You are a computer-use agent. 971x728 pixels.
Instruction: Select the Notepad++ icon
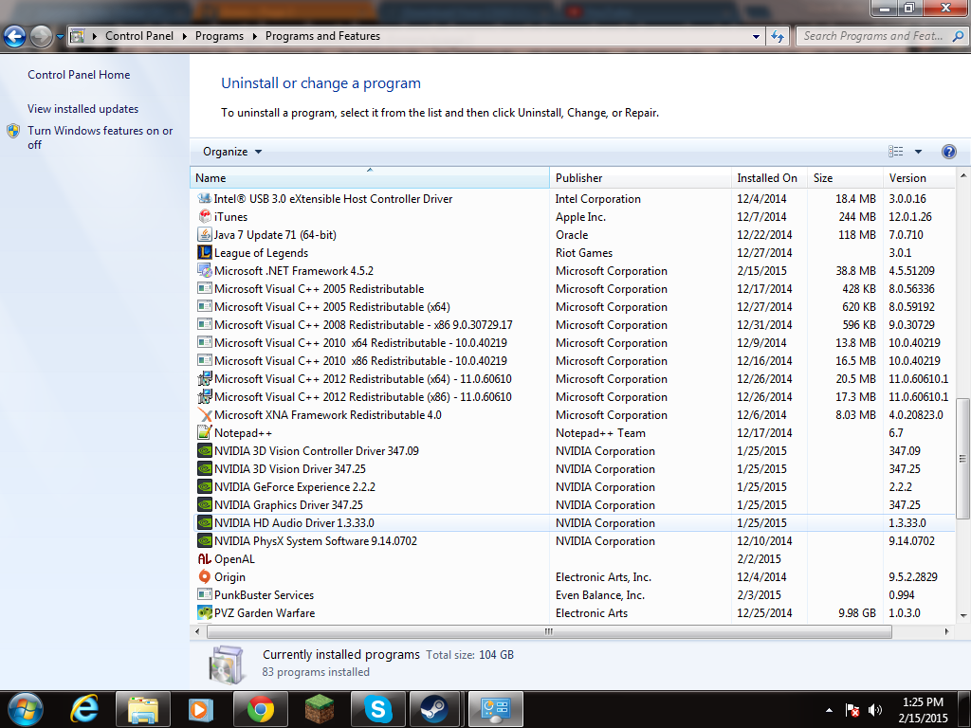pos(205,432)
